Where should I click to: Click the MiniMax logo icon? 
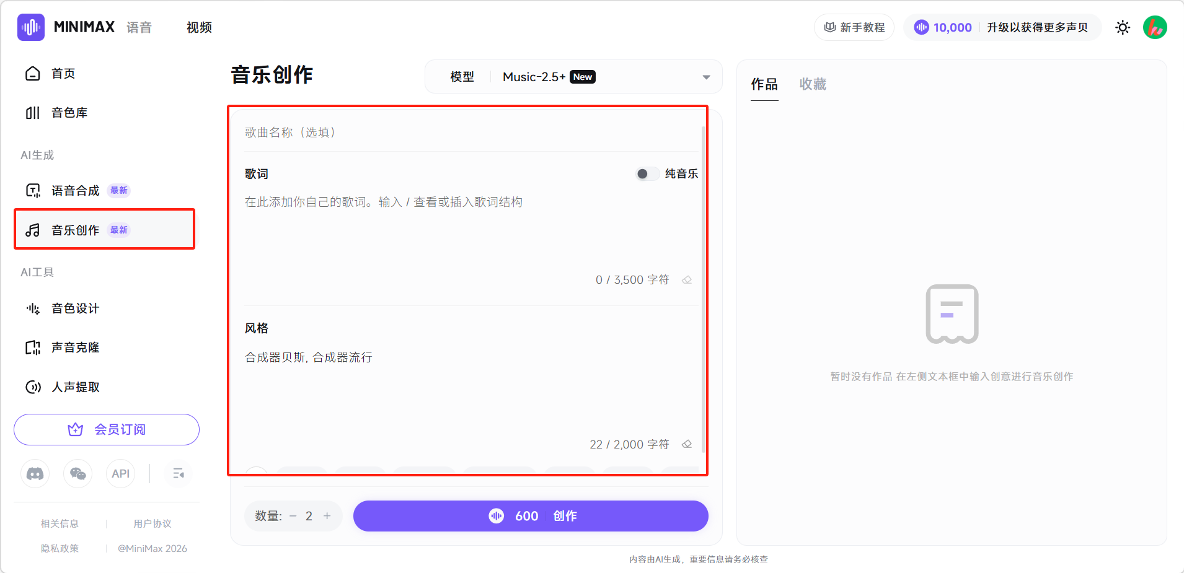click(x=31, y=27)
